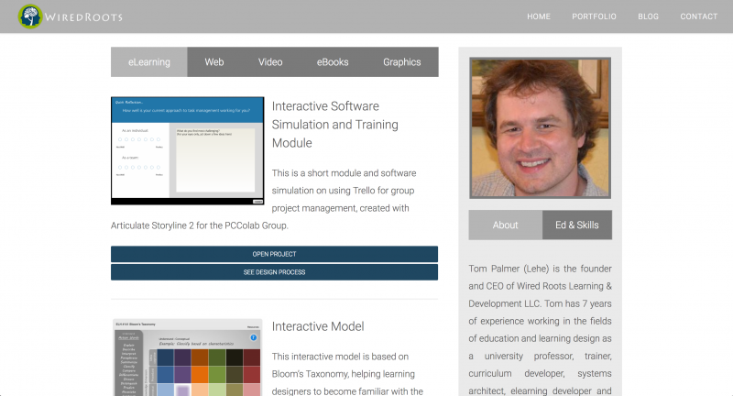Click Tom Palmer's profile photo

pyautogui.click(x=540, y=127)
